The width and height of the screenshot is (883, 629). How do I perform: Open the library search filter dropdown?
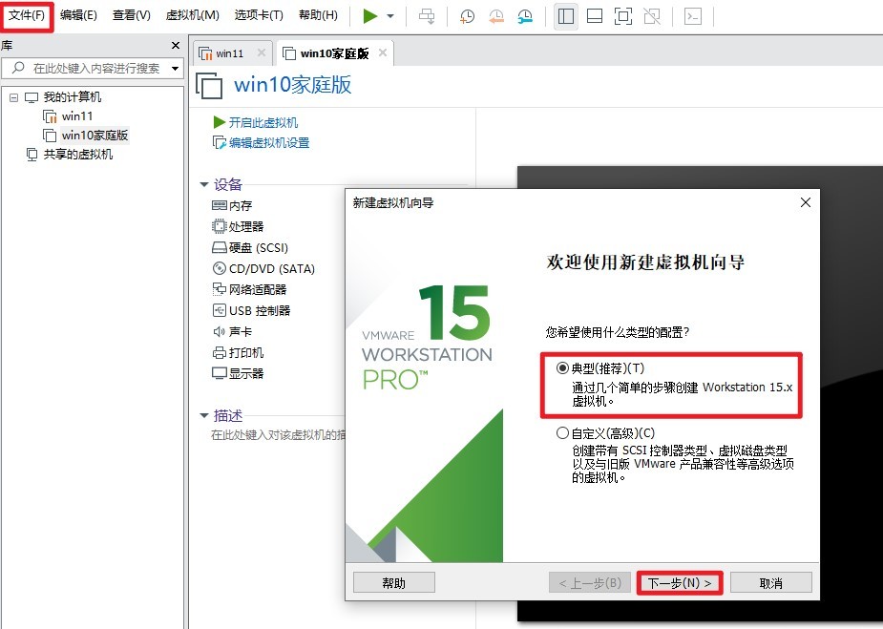(175, 68)
